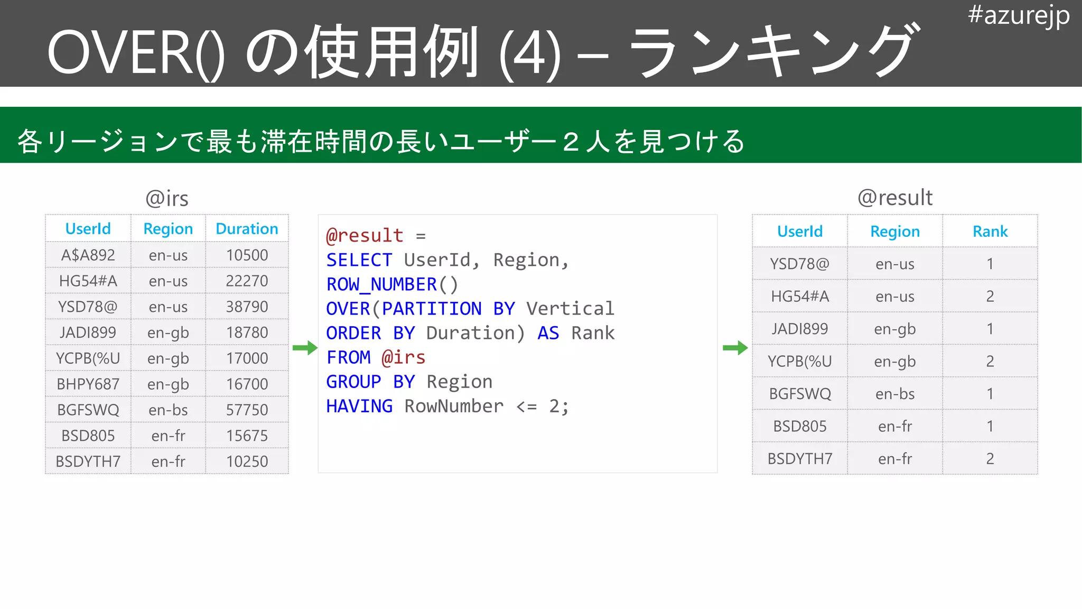Click the 'FROM @irs' code line
The height and width of the screenshot is (609, 1082).
coord(376,357)
